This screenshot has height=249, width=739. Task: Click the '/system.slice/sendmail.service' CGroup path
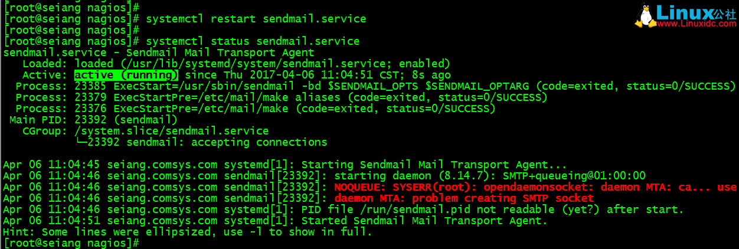[172, 131]
